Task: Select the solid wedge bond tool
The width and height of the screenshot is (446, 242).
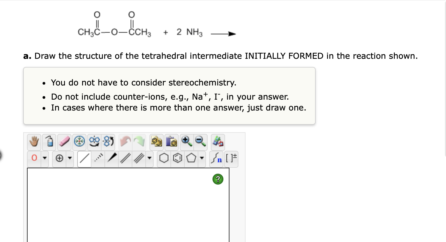Action: tap(112, 158)
